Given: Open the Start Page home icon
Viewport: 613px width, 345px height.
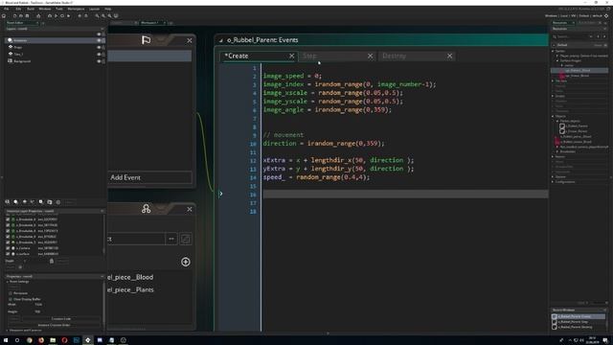Looking at the screenshot, I should (x=4, y=16).
